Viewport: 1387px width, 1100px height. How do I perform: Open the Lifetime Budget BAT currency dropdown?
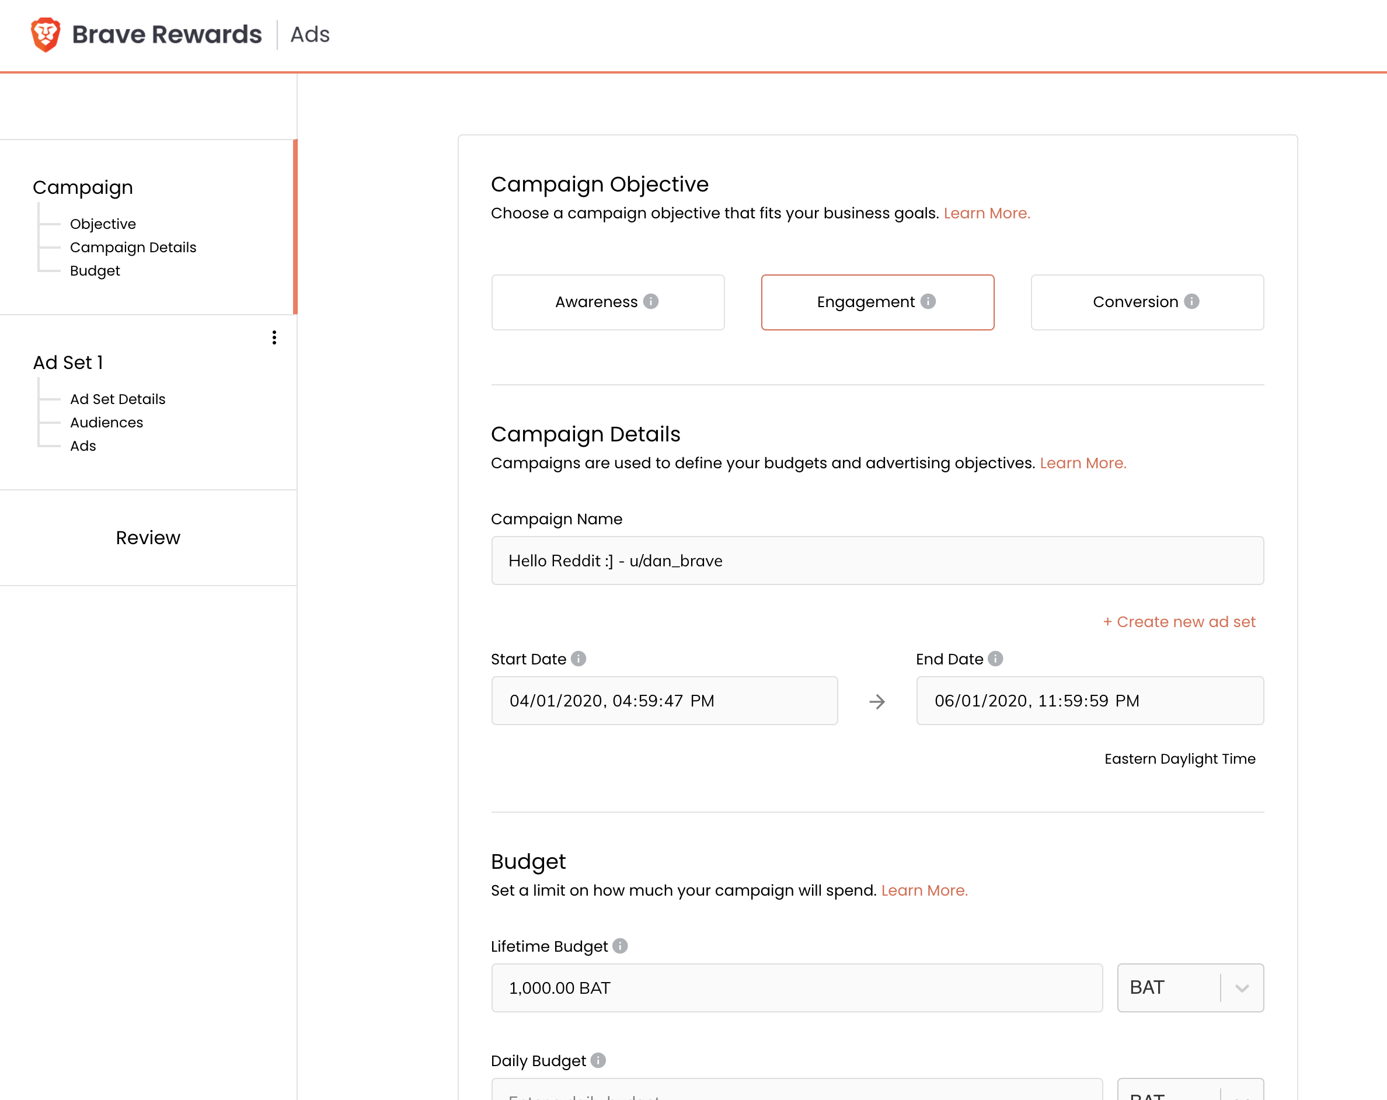coord(1190,987)
